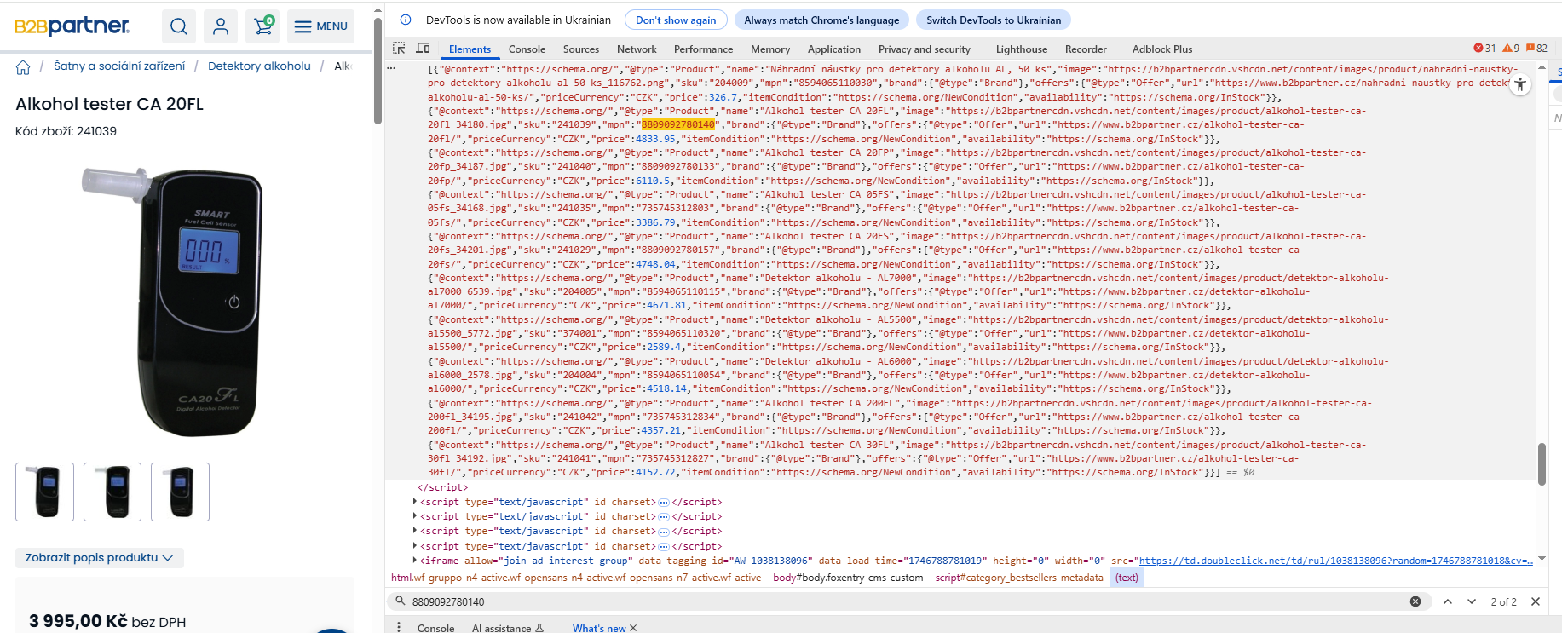Select the third product thumbnail
The width and height of the screenshot is (1562, 633).
click(x=180, y=492)
